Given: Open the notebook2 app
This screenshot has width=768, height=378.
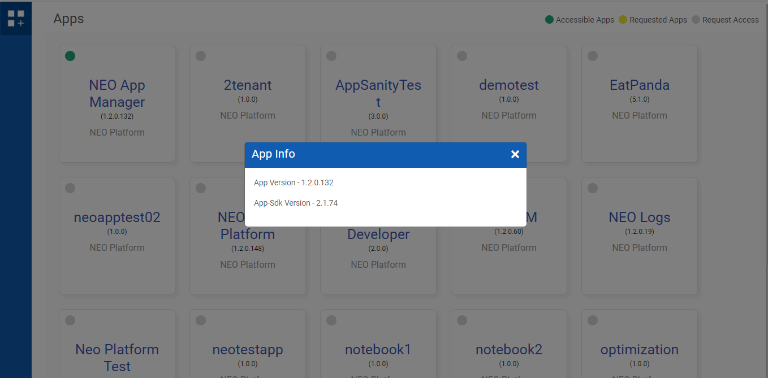Looking at the screenshot, I should [x=509, y=350].
